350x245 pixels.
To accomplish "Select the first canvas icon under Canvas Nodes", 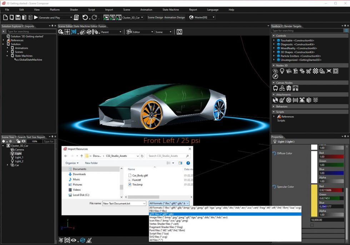I will point(275,88).
